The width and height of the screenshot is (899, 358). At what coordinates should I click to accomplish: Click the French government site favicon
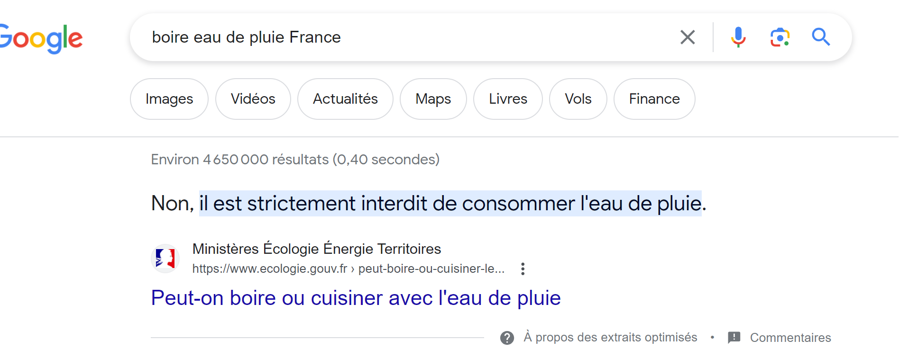(165, 259)
